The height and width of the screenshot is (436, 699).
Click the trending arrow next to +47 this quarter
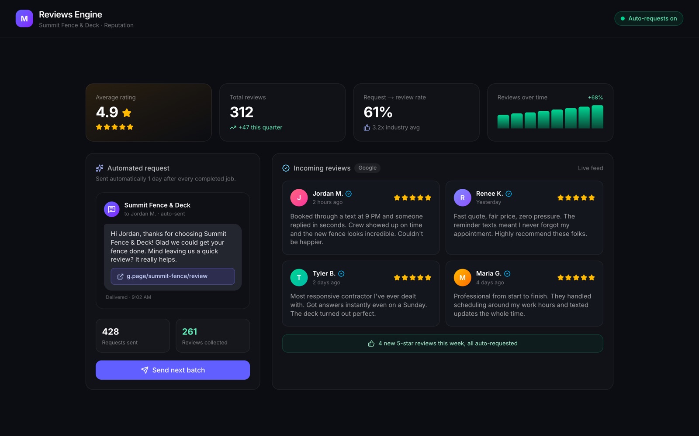tap(233, 128)
